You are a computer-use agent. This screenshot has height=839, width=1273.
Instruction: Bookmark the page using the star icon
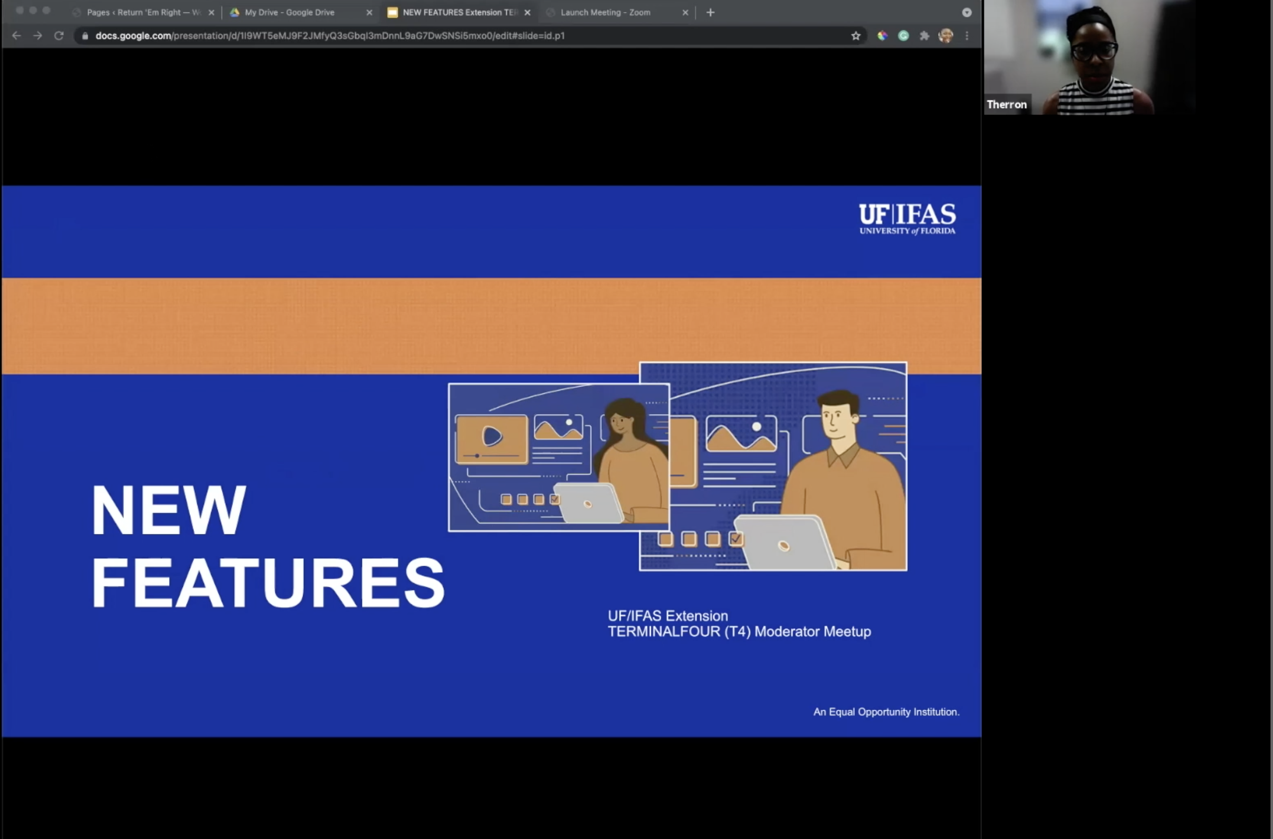[855, 36]
